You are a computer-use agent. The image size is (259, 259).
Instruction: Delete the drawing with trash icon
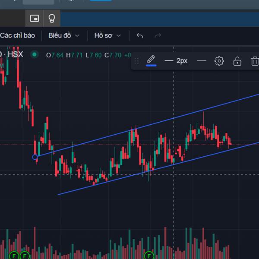[x=255, y=61]
